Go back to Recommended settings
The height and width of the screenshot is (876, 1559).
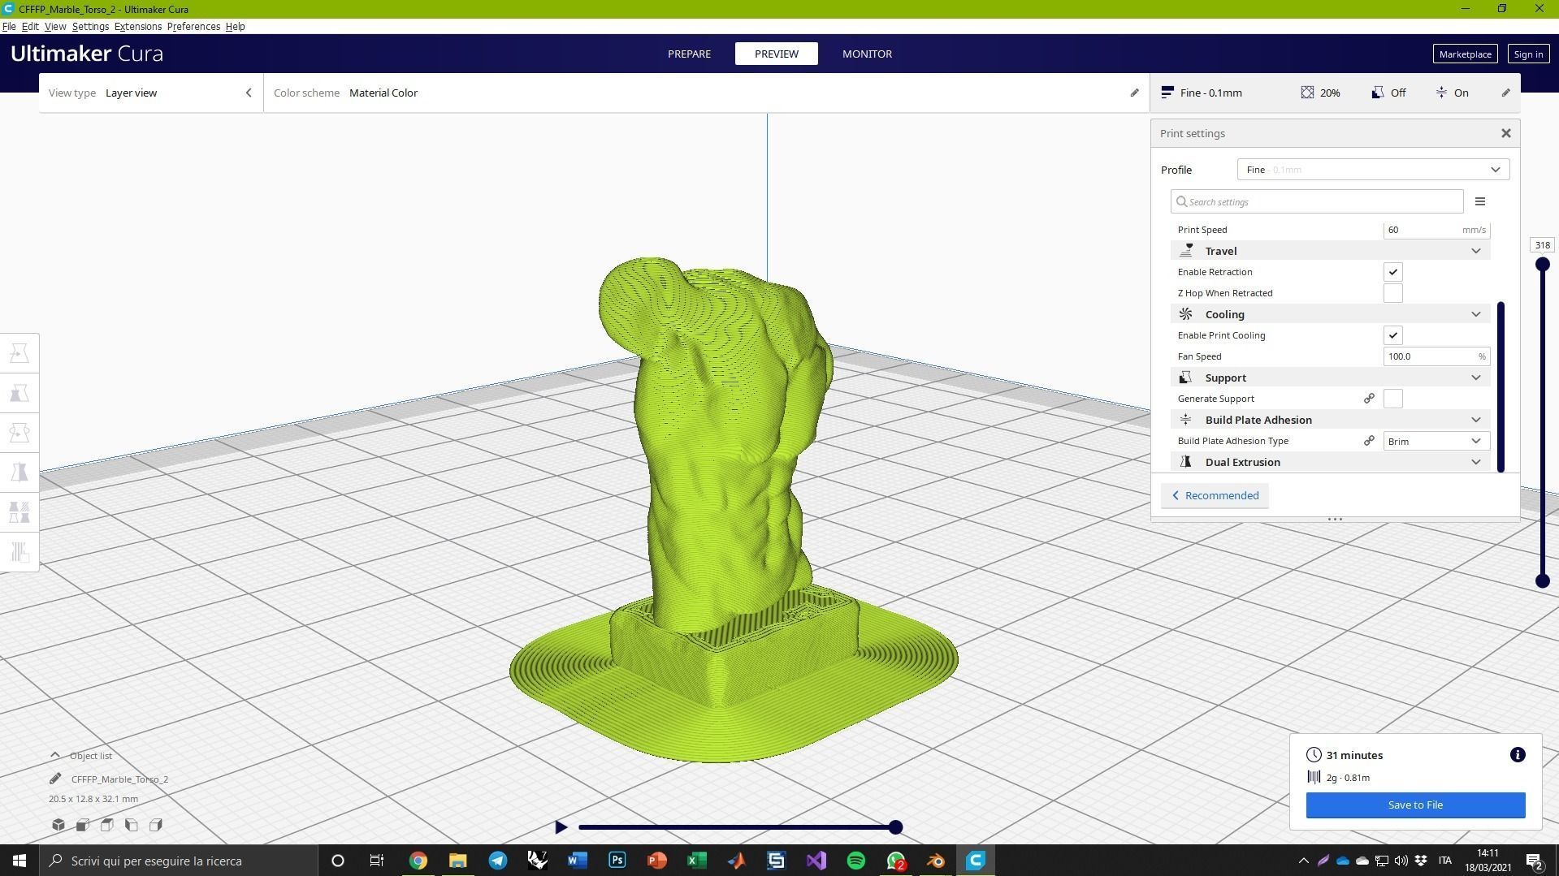click(1215, 495)
